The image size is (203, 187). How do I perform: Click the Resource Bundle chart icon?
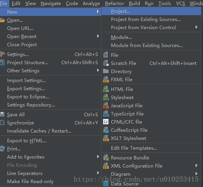106,158
